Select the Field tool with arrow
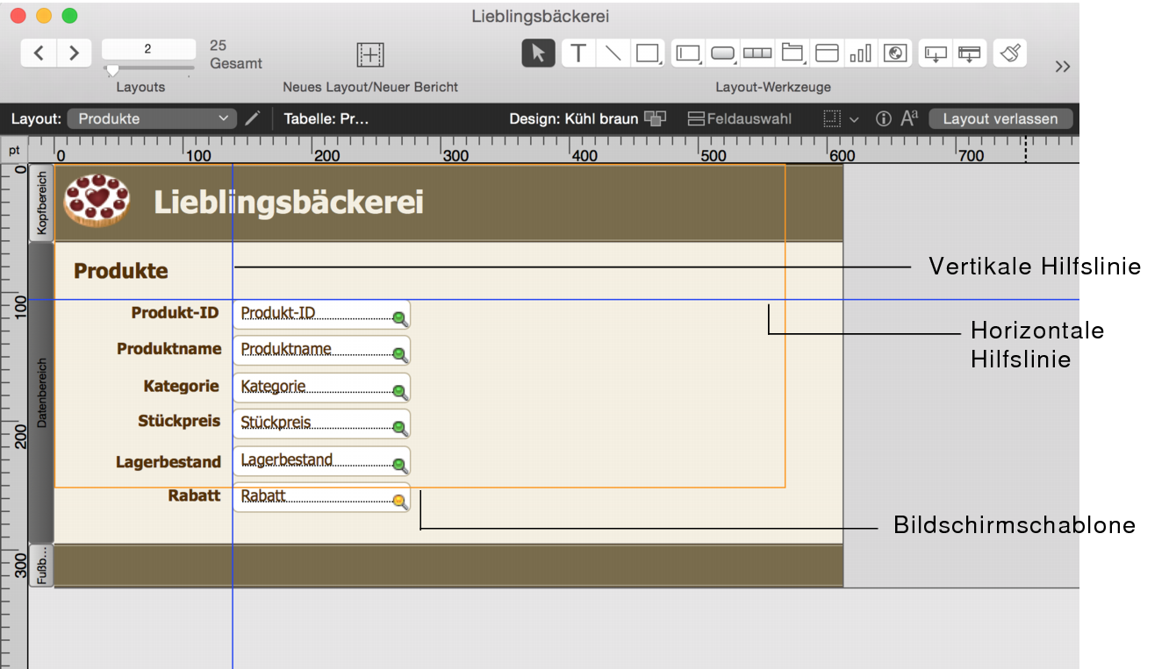 pyautogui.click(x=936, y=53)
